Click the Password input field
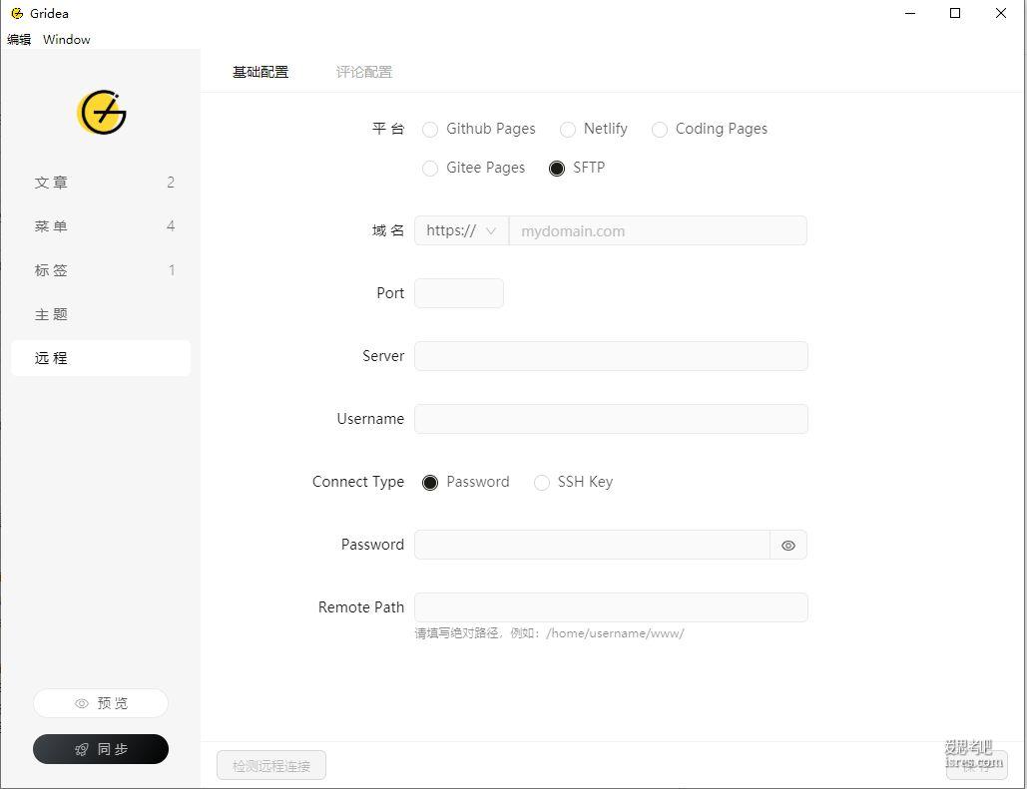Viewport: 1027px width, 789px height. [x=592, y=545]
